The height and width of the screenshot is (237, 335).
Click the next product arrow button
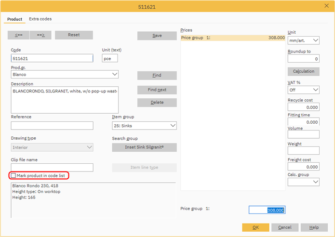point(40,35)
